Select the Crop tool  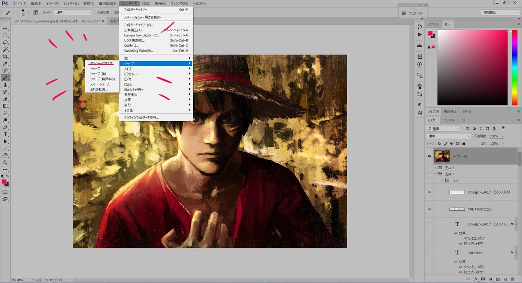coord(6,57)
